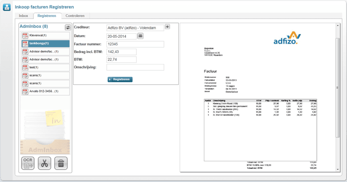Screen dimensions: 347x182
Task: Click the Factuur heading in preview
Action: (x=210, y=71)
